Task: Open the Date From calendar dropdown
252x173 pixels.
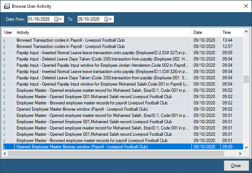Action: [58, 19]
